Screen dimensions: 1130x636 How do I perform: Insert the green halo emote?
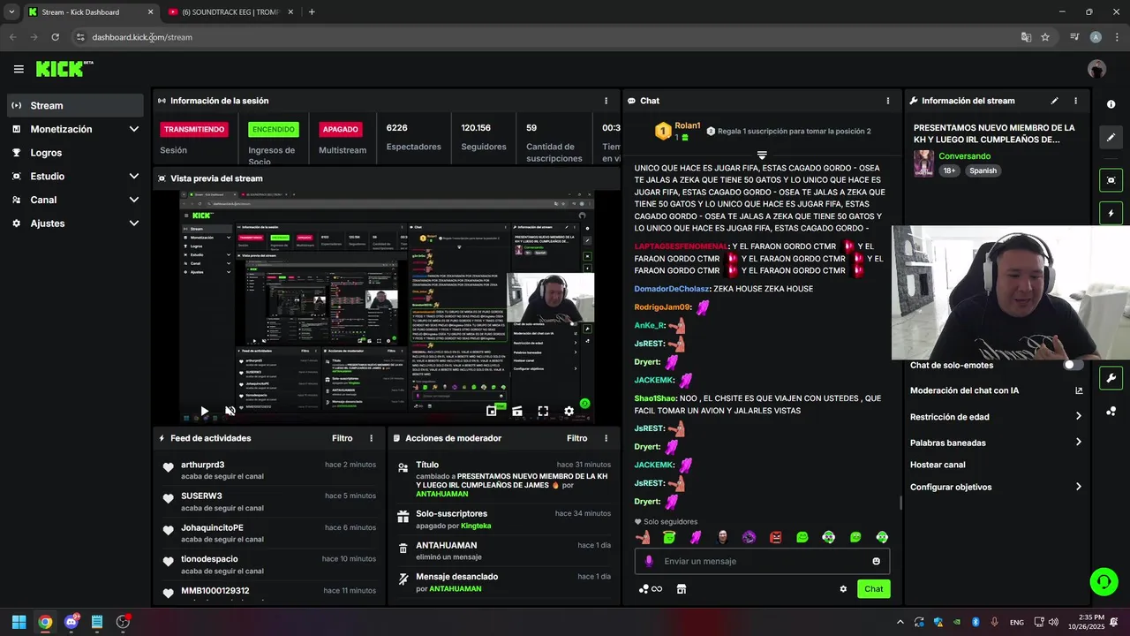pos(668,537)
